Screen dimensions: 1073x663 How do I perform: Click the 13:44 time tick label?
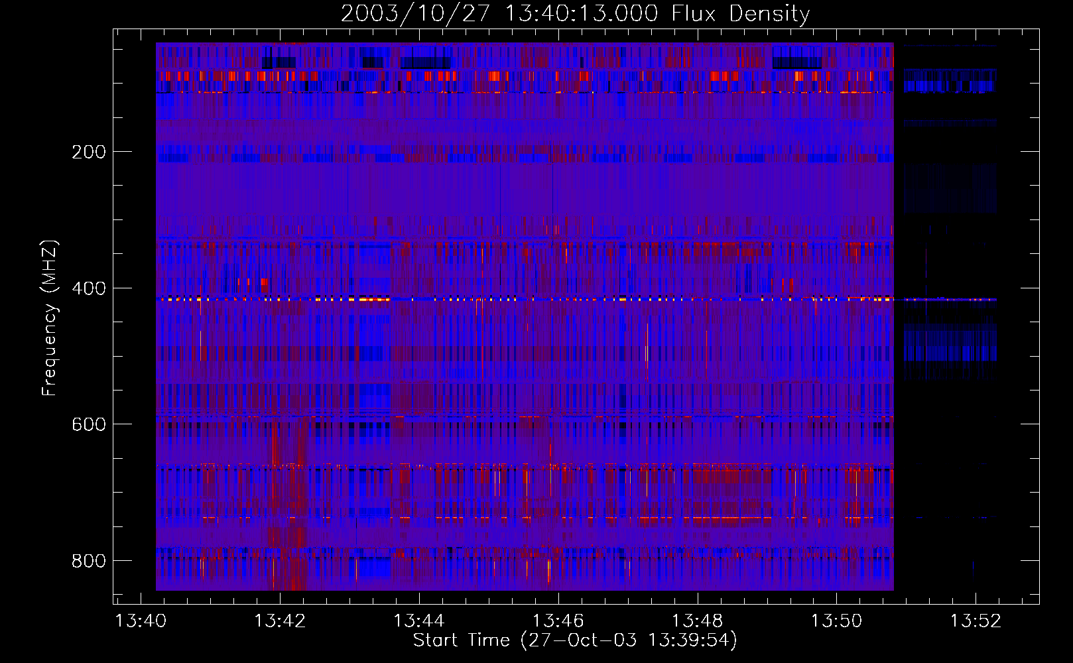coord(419,621)
